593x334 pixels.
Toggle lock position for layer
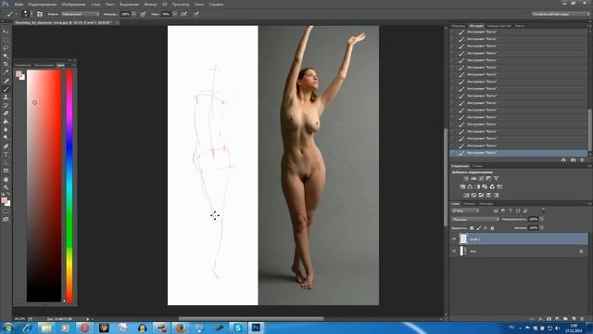pos(486,228)
